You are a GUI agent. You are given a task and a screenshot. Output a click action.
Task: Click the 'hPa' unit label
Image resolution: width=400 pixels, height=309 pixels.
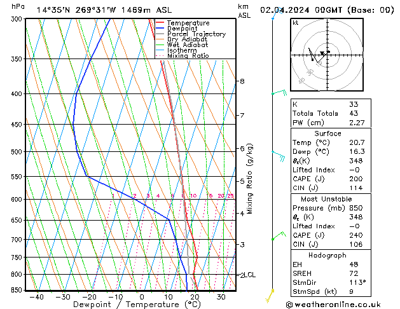(18, 6)
